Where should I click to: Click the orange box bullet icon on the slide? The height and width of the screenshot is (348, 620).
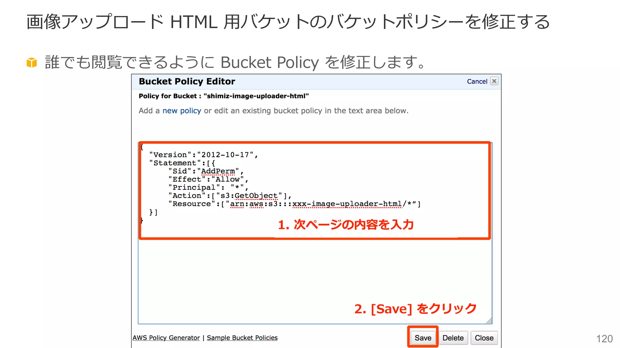click(x=32, y=63)
